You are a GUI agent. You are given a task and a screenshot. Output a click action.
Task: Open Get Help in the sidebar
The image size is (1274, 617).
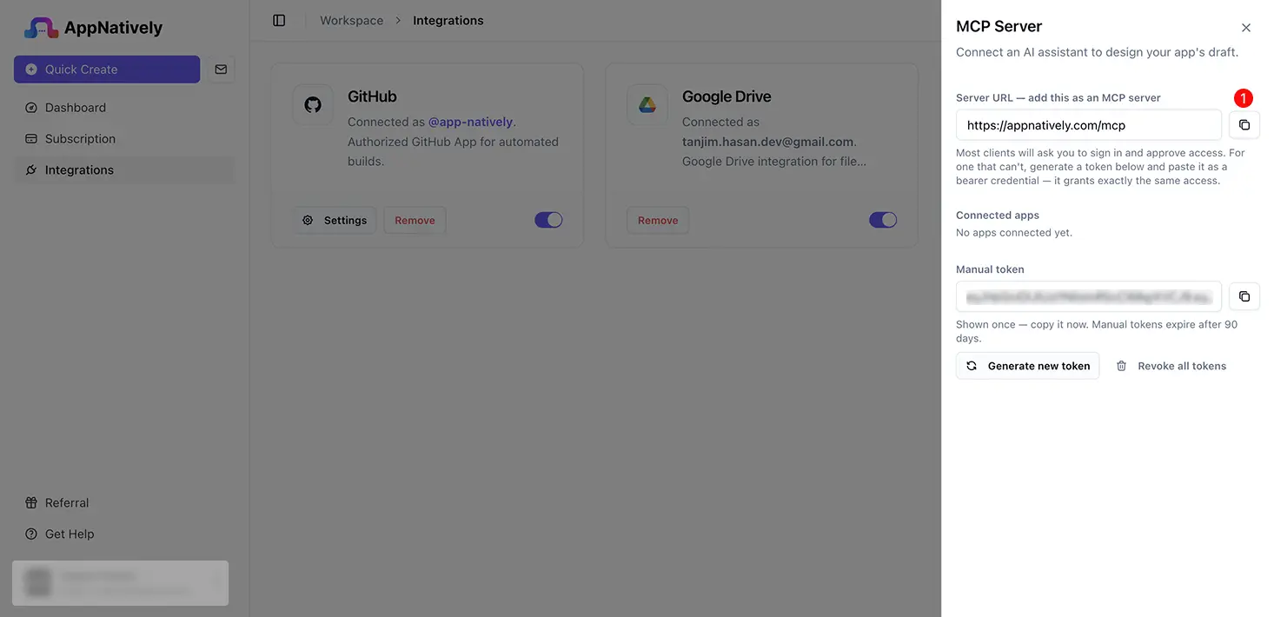tap(124, 534)
